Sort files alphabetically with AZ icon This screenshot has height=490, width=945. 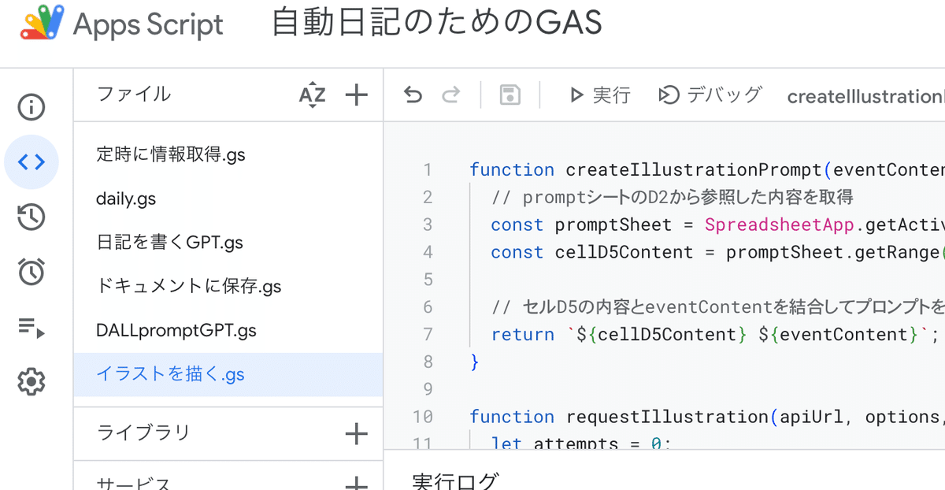click(x=312, y=95)
